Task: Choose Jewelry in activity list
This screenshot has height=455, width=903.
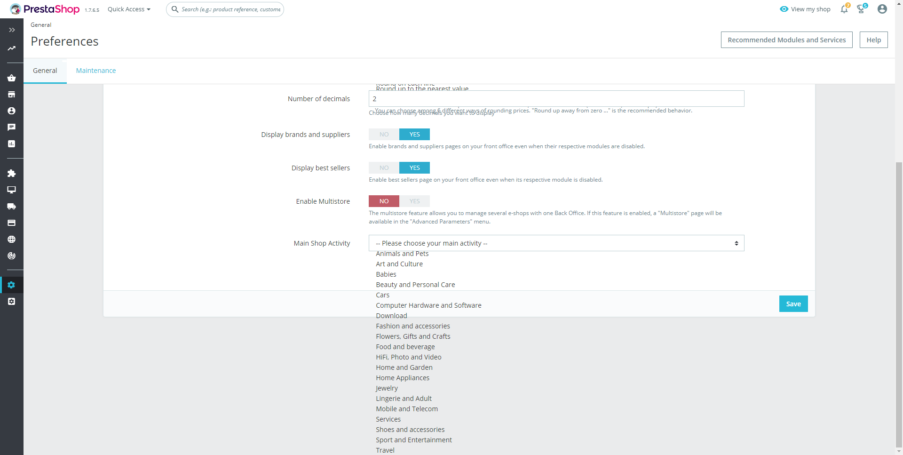Action: click(387, 388)
